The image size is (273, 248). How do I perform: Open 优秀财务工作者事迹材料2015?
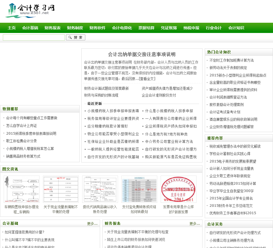coord(233,213)
